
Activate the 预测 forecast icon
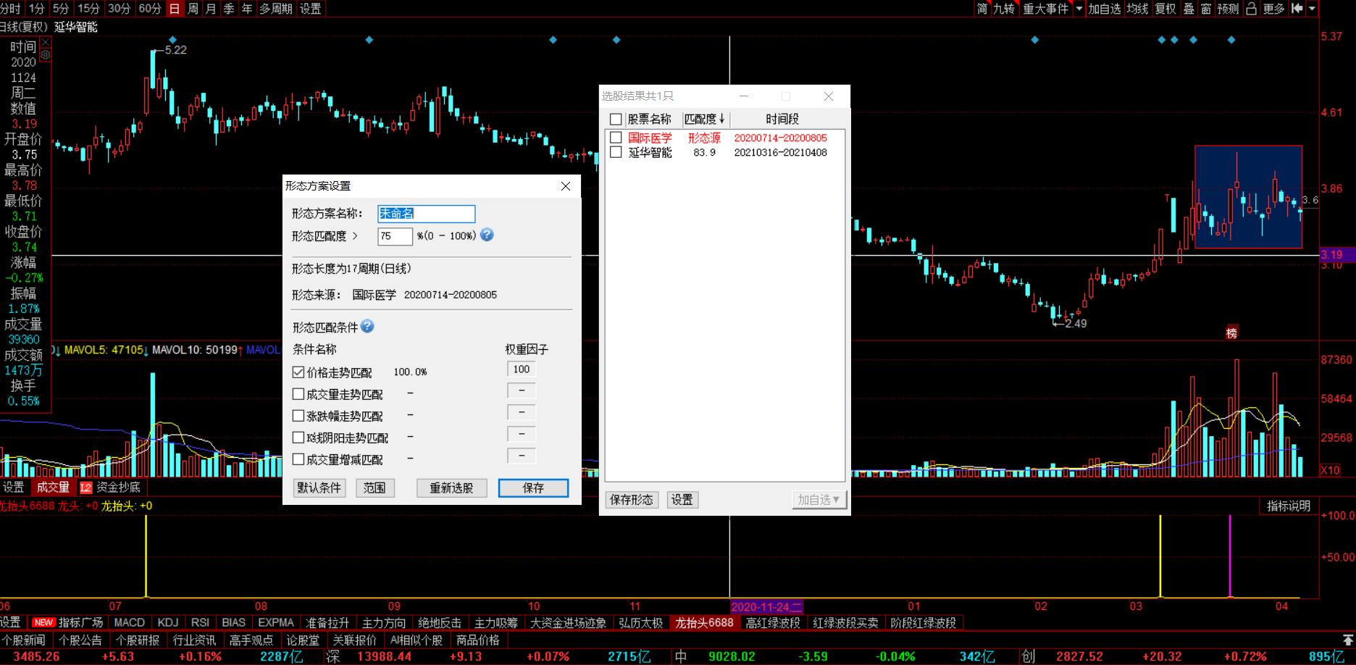point(1228,9)
